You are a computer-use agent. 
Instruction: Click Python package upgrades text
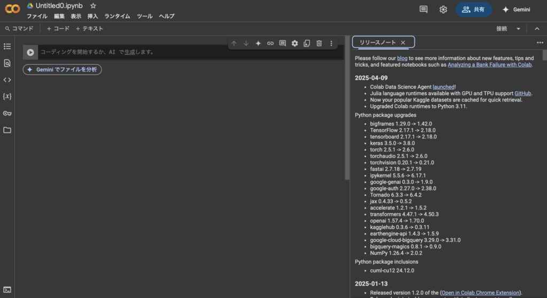(386, 115)
